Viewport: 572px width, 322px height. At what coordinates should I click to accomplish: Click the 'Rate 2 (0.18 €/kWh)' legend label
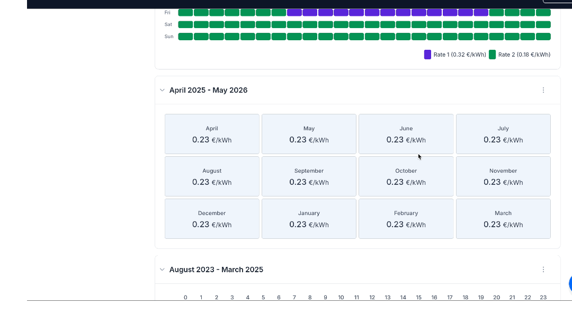coord(524,55)
